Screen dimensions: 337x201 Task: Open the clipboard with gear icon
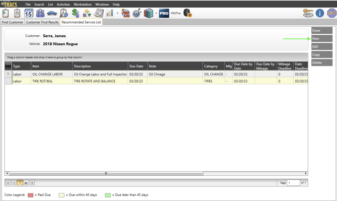coord(64,13)
